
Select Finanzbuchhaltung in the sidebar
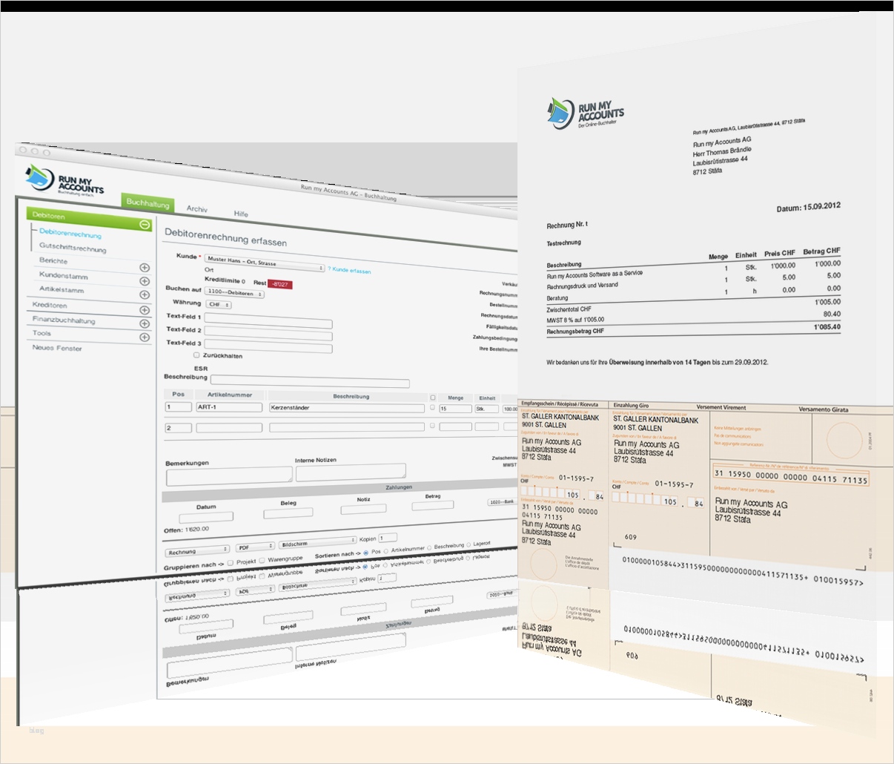point(64,320)
